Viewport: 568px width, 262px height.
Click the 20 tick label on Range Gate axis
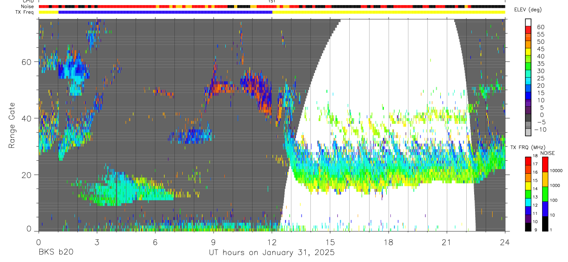click(x=26, y=175)
